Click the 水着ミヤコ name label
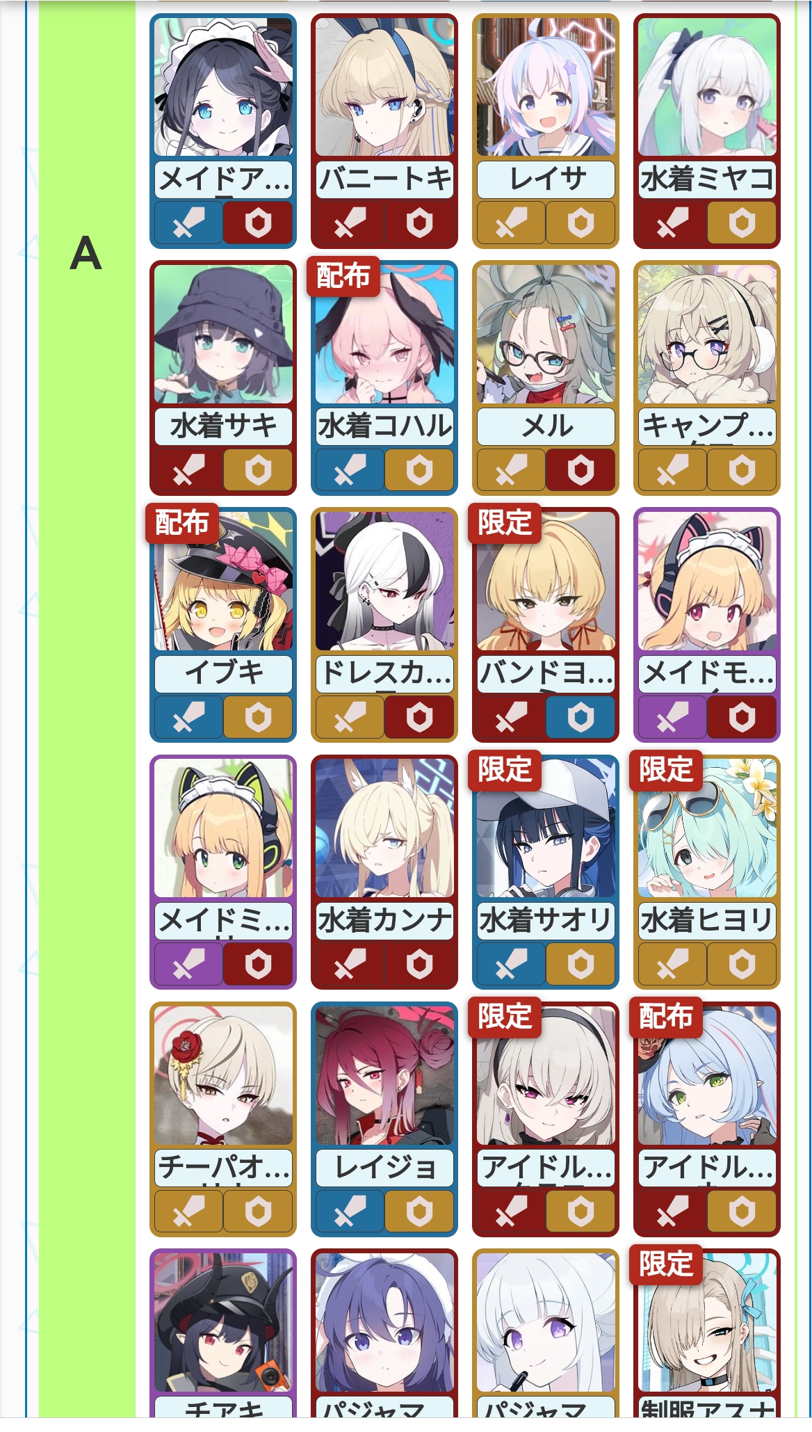812x1432 pixels. click(707, 179)
